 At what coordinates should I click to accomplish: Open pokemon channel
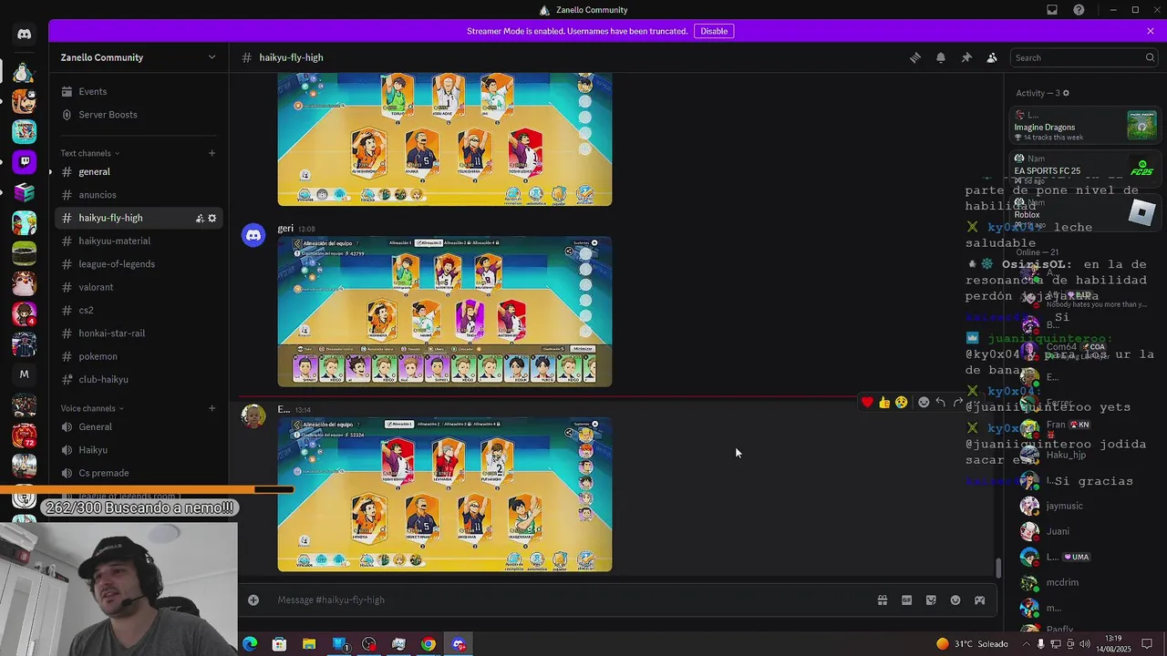[139, 356]
